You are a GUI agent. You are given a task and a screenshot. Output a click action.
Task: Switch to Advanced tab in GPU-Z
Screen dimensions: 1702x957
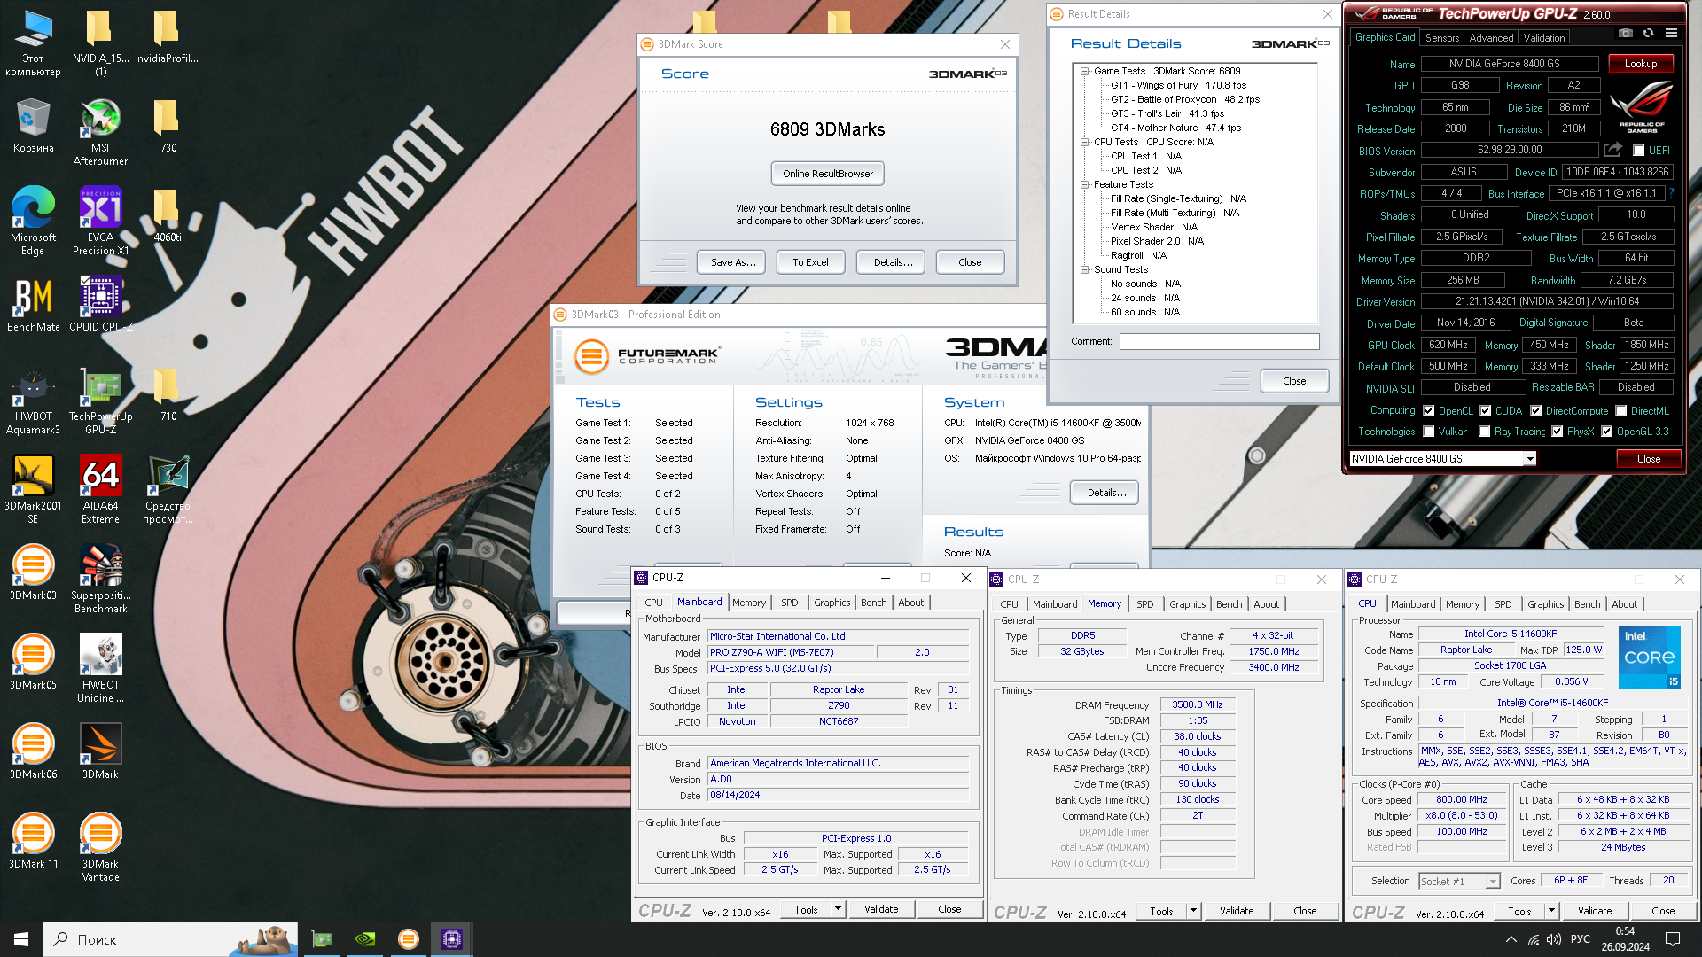pyautogui.click(x=1491, y=38)
